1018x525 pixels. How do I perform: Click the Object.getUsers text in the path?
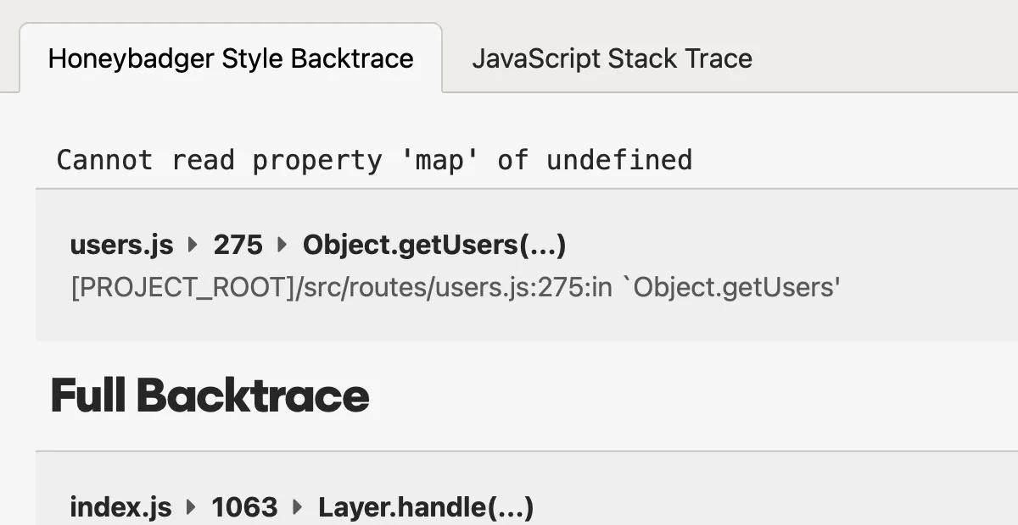coord(735,287)
